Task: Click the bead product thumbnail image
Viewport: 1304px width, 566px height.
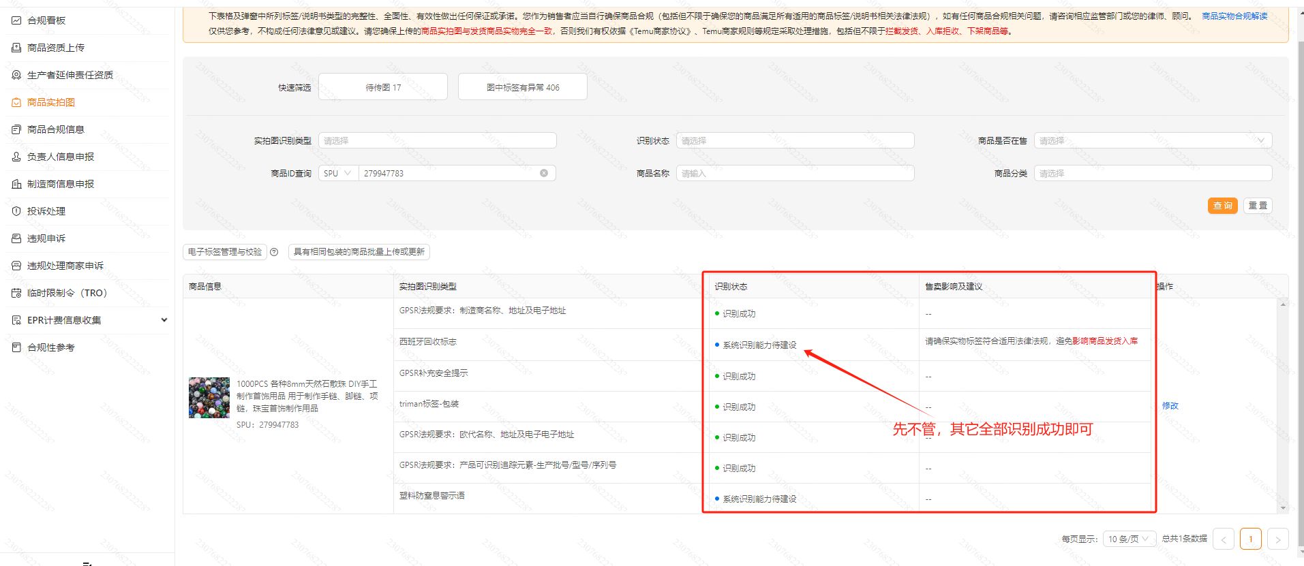Action: 209,398
